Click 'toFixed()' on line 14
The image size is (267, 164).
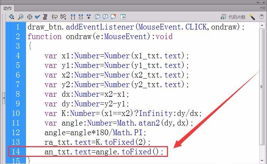[x=141, y=152]
